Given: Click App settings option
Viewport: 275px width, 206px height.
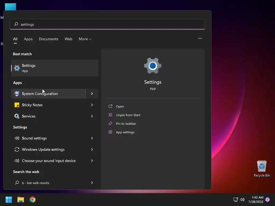Looking at the screenshot, I should pos(125,132).
